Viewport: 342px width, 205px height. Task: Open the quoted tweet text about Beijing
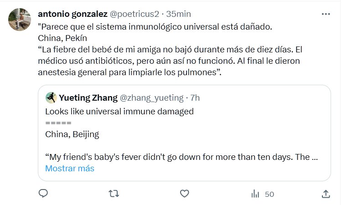click(72, 134)
